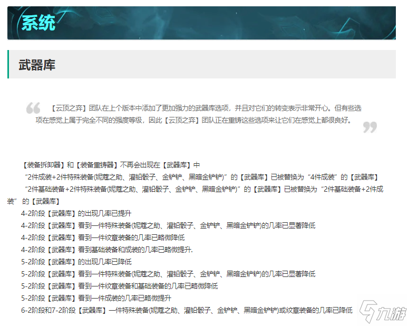
Task: Click the closing quotation mark icon
Action: click(x=370, y=127)
